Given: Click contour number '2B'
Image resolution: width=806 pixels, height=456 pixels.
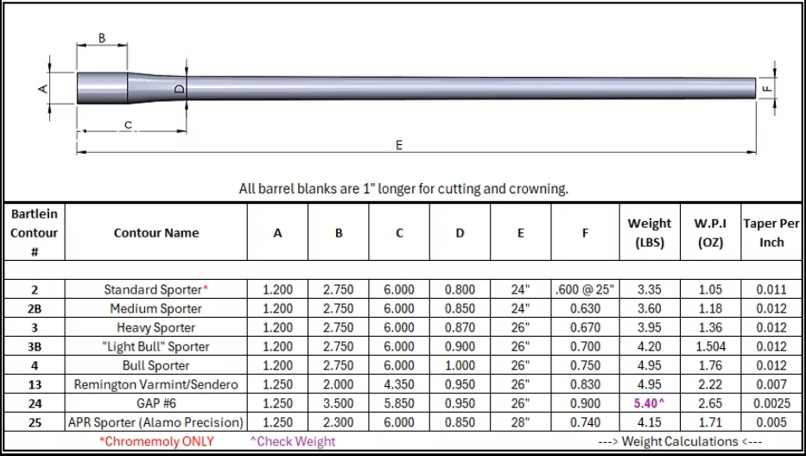Looking at the screenshot, I should 35,309.
